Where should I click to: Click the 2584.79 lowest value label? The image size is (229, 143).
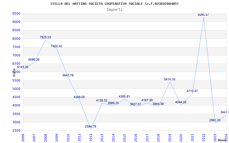(x=90, y=126)
